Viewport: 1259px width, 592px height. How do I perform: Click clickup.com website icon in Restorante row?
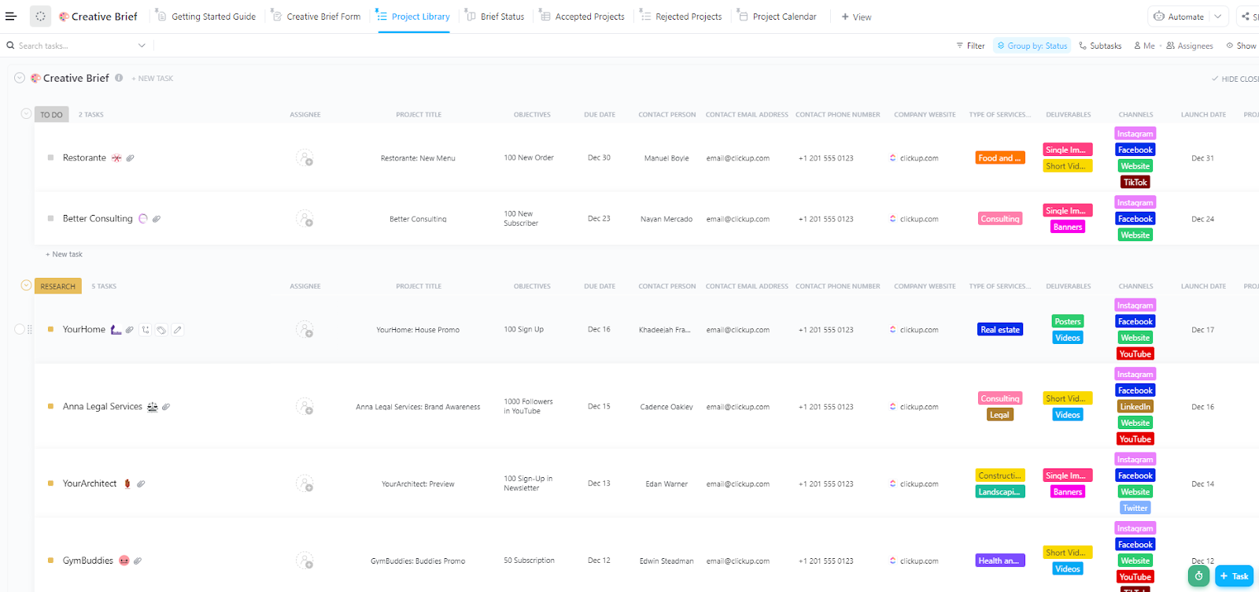(x=892, y=158)
